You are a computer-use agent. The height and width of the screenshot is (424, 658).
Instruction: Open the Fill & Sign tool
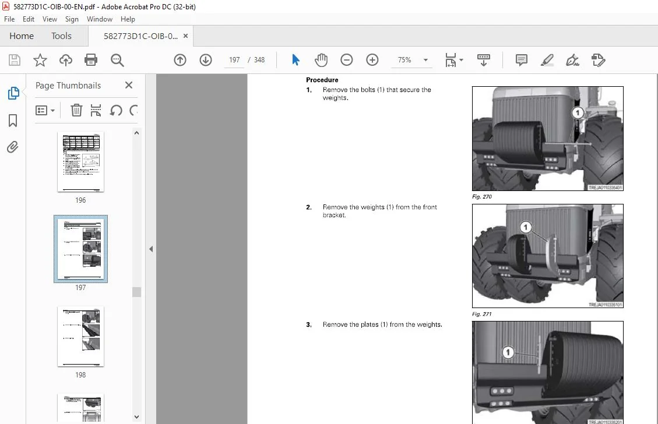572,60
